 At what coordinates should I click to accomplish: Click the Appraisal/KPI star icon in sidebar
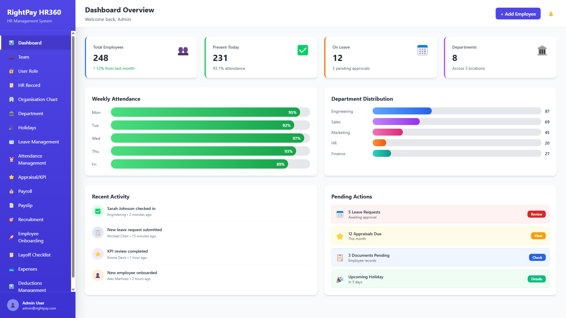click(x=11, y=177)
